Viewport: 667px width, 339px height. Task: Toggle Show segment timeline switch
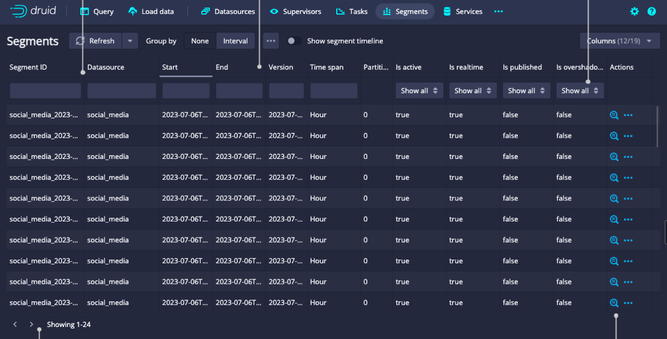click(x=294, y=41)
